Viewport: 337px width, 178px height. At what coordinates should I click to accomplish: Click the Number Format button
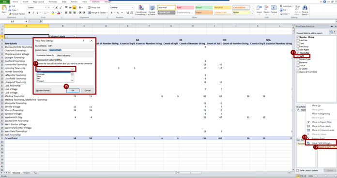point(43,90)
